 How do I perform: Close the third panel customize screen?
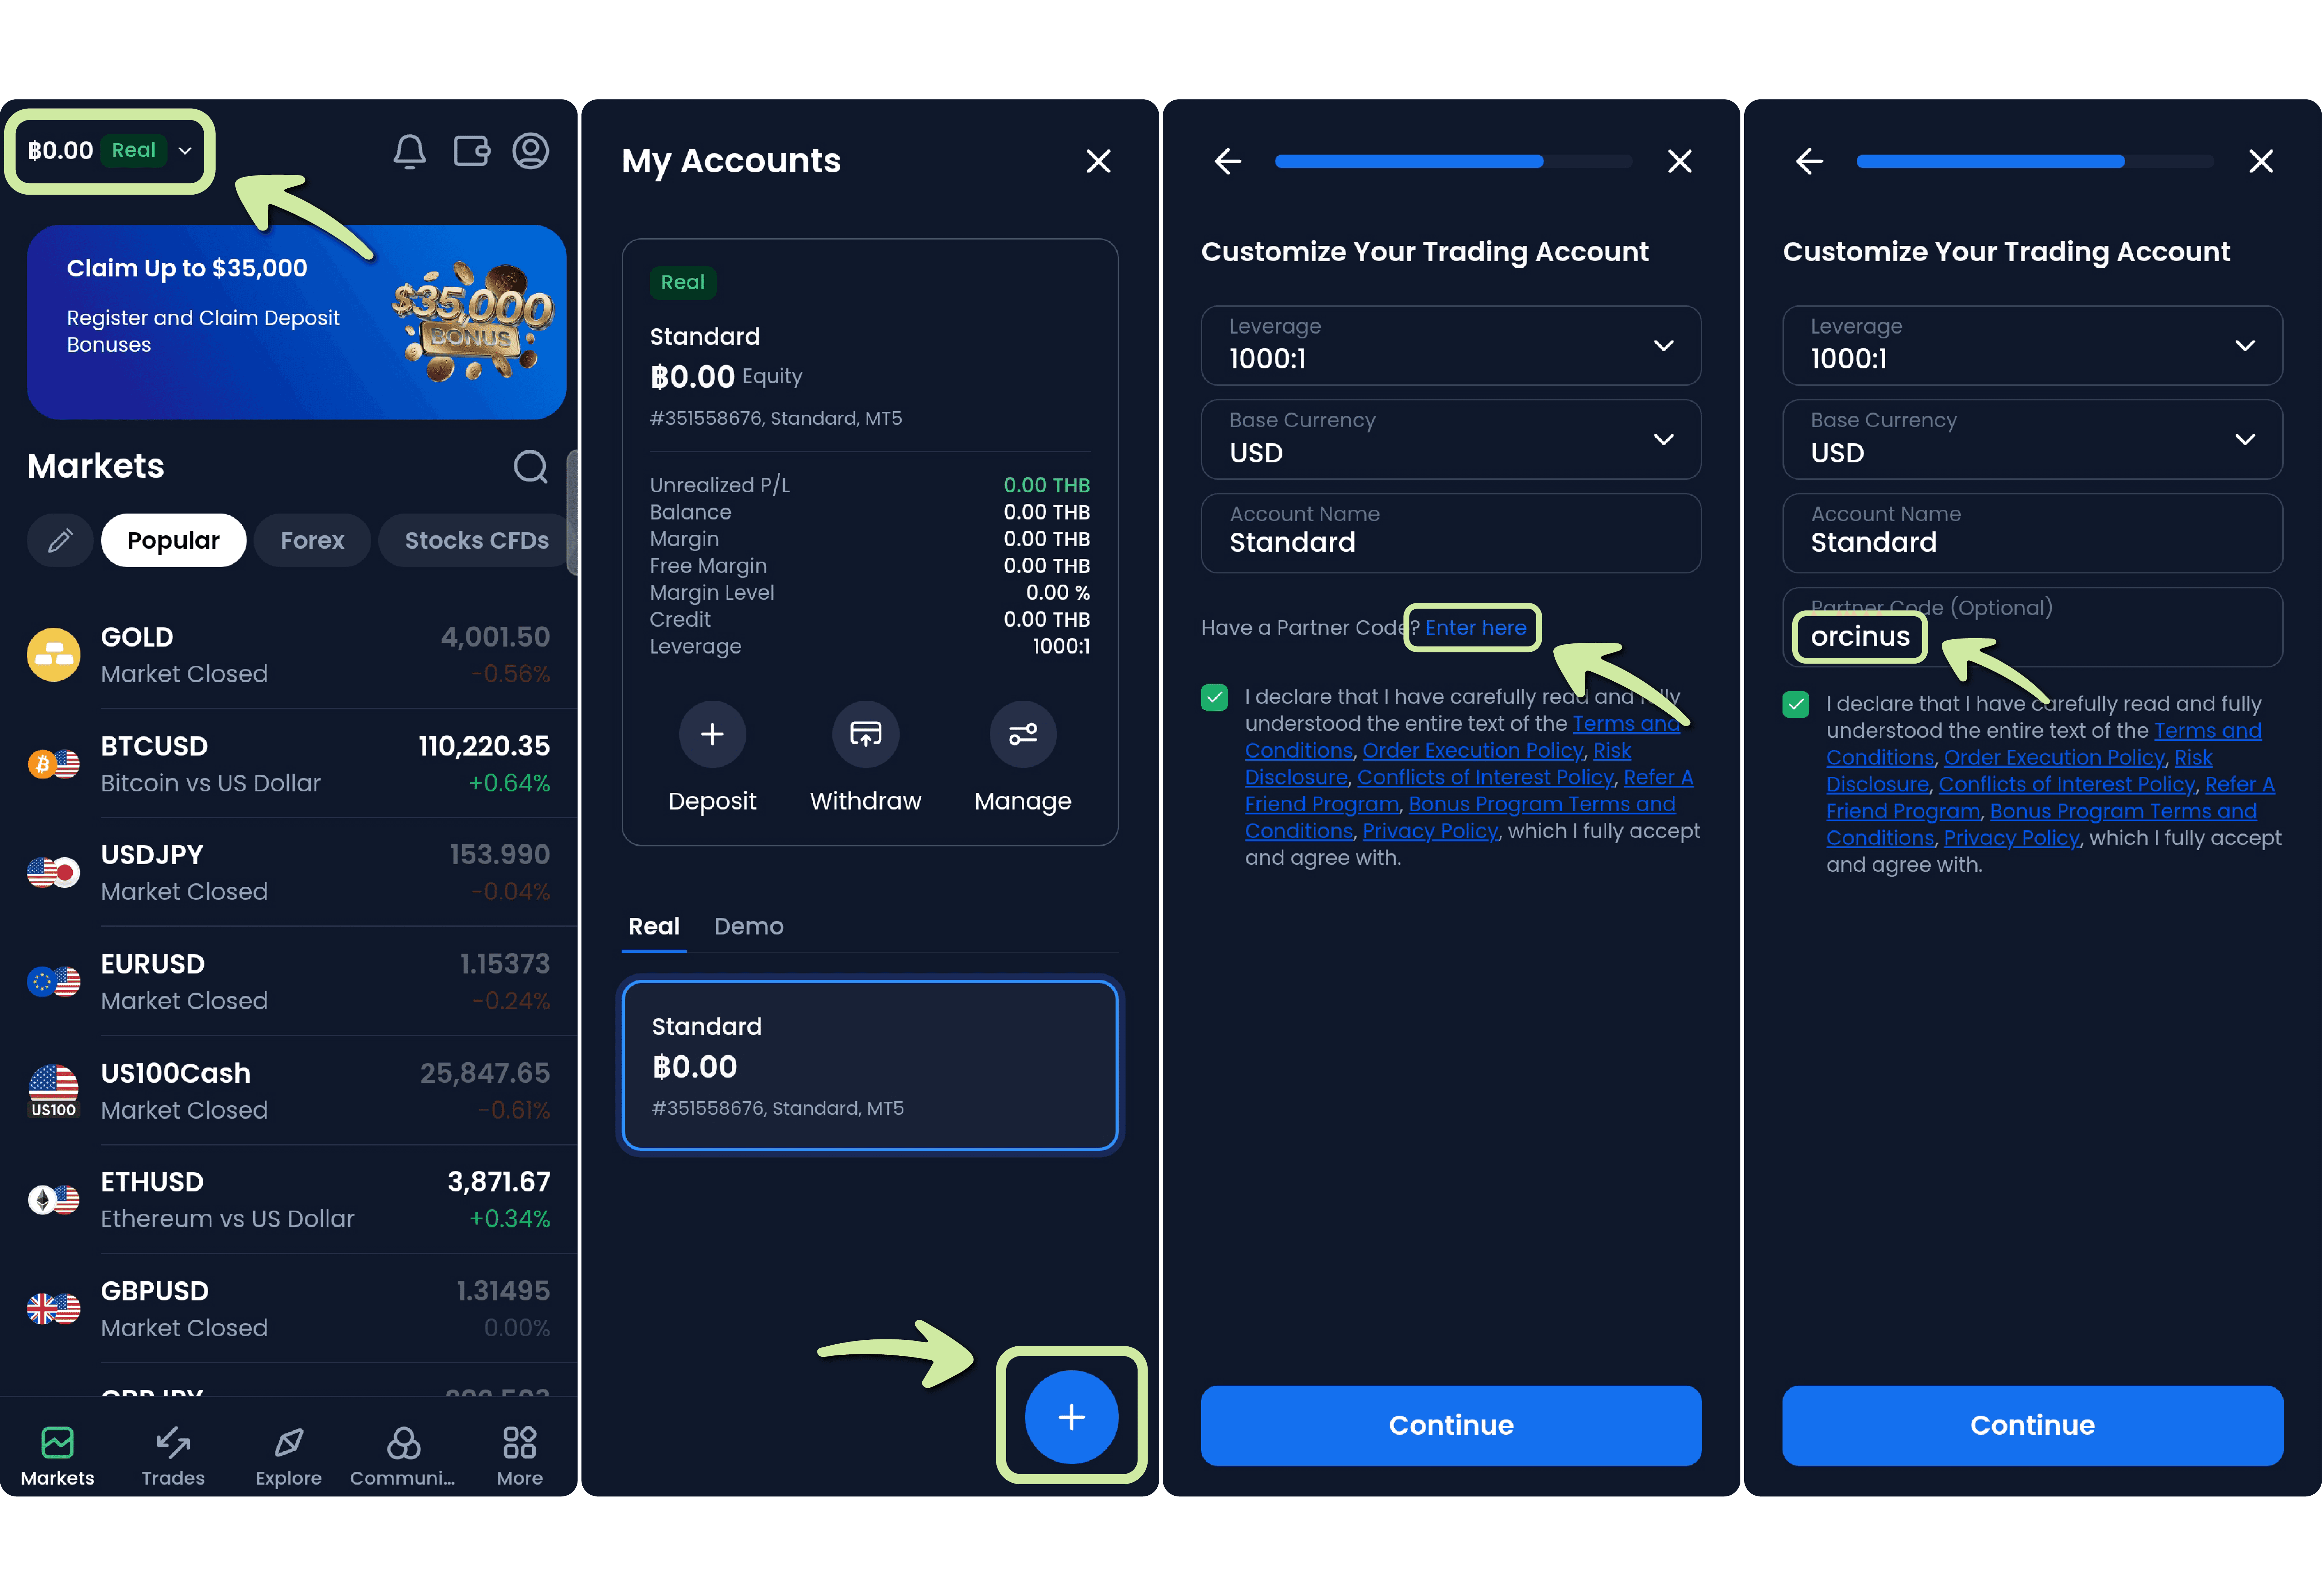[1680, 161]
